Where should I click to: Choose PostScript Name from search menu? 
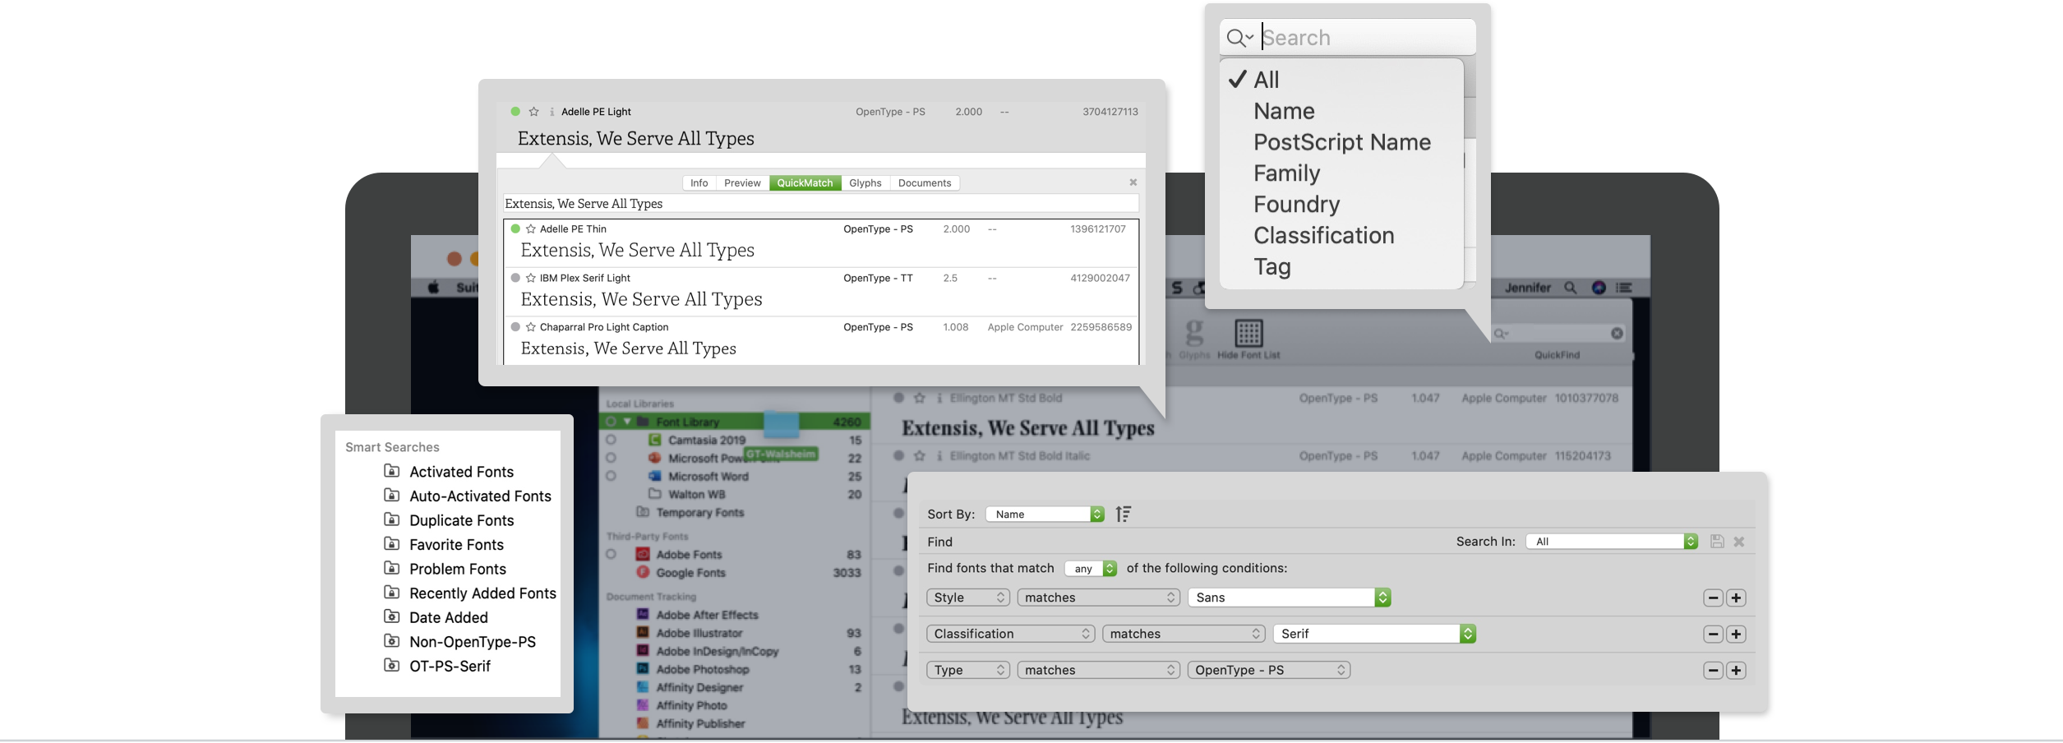[1341, 142]
